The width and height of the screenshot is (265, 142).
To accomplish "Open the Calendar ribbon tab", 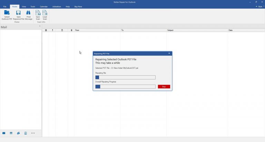I will point(43,7).
